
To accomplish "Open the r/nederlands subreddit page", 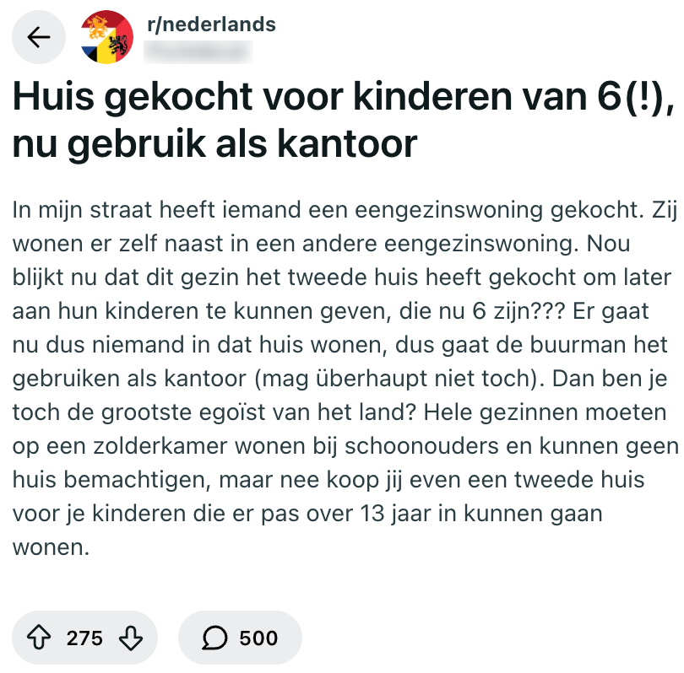I will click(212, 24).
